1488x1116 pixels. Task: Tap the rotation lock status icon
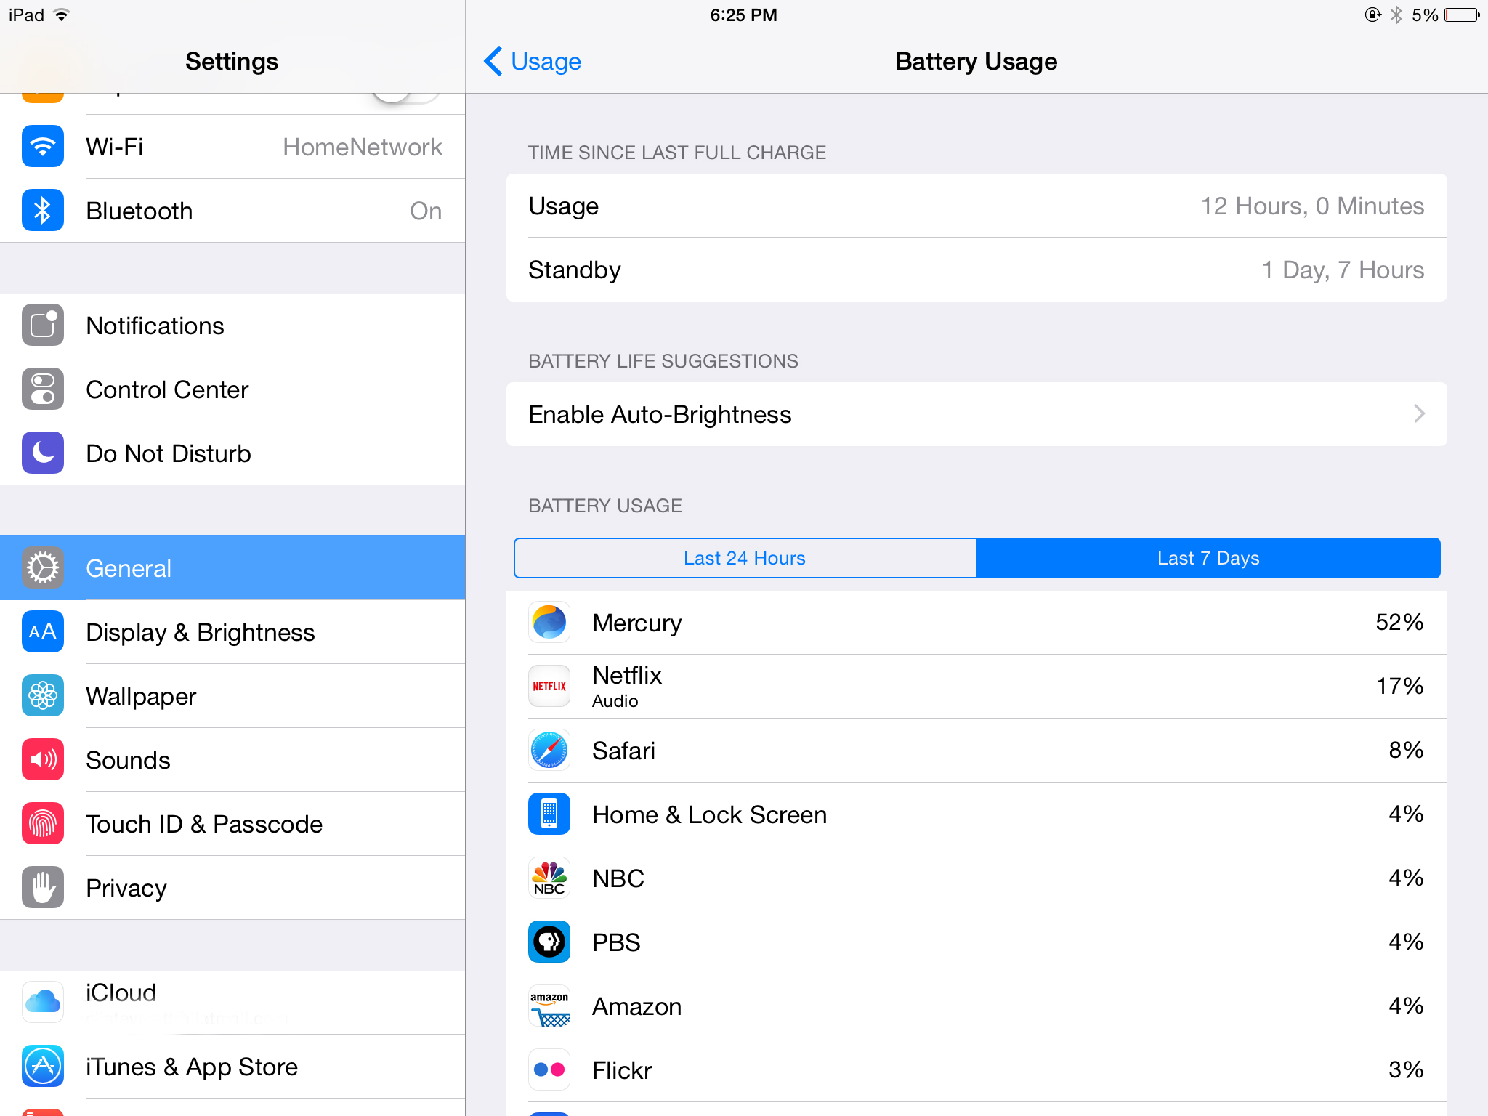click(1372, 15)
